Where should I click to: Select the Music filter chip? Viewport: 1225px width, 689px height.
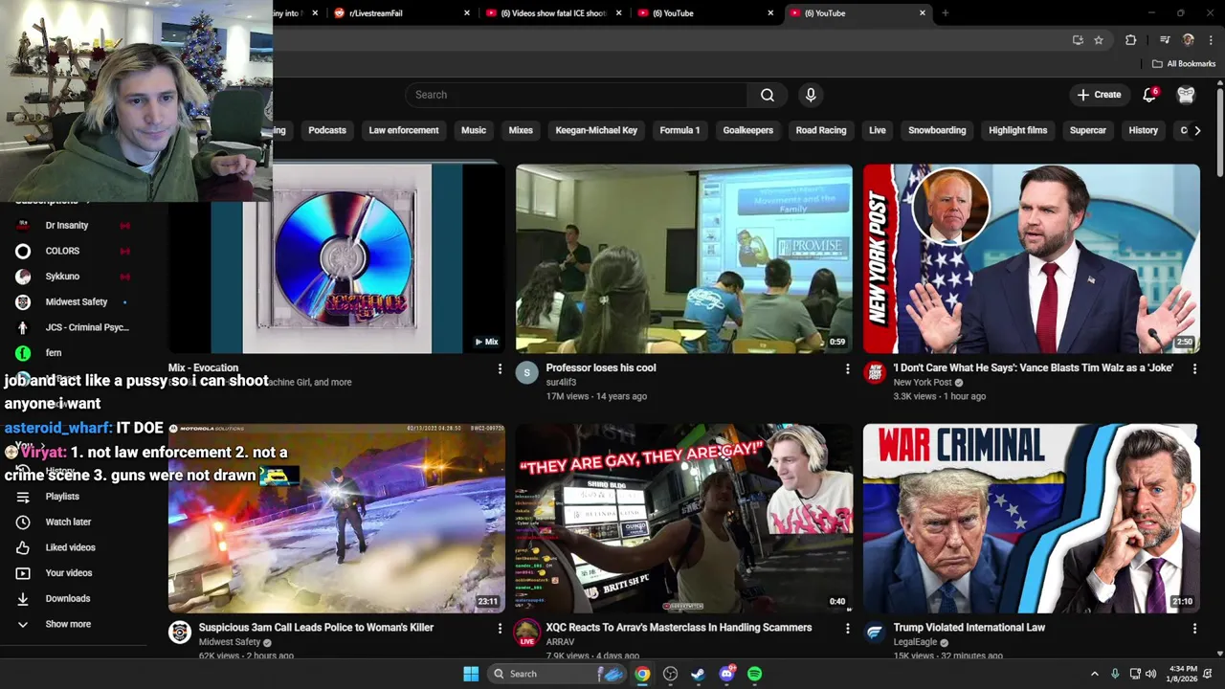pos(474,130)
